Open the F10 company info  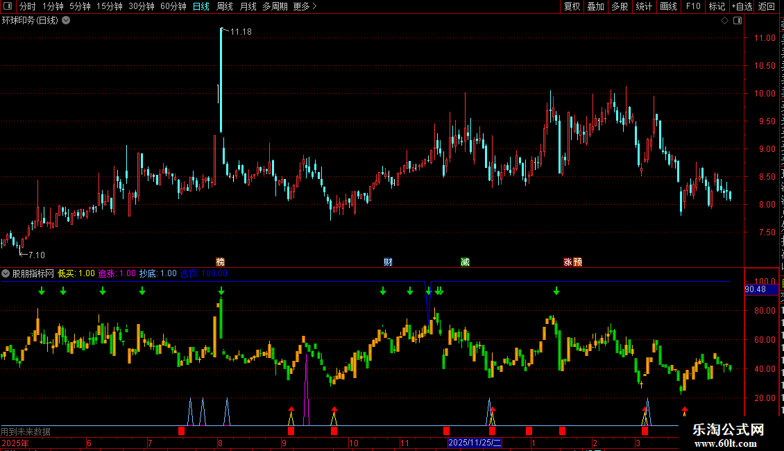(693, 6)
